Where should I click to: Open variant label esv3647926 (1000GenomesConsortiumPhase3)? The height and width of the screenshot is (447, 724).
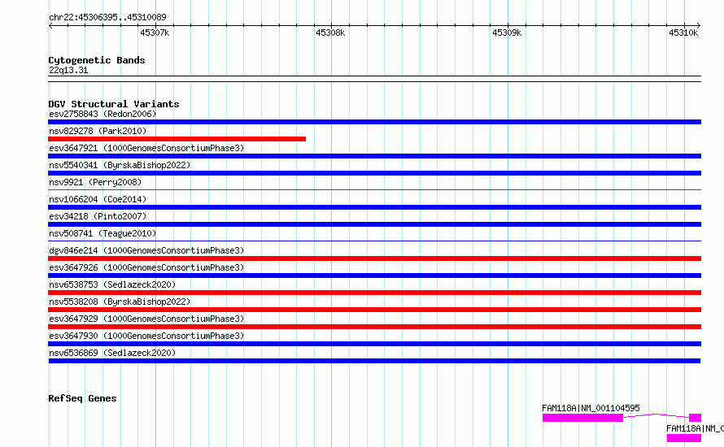point(146,267)
